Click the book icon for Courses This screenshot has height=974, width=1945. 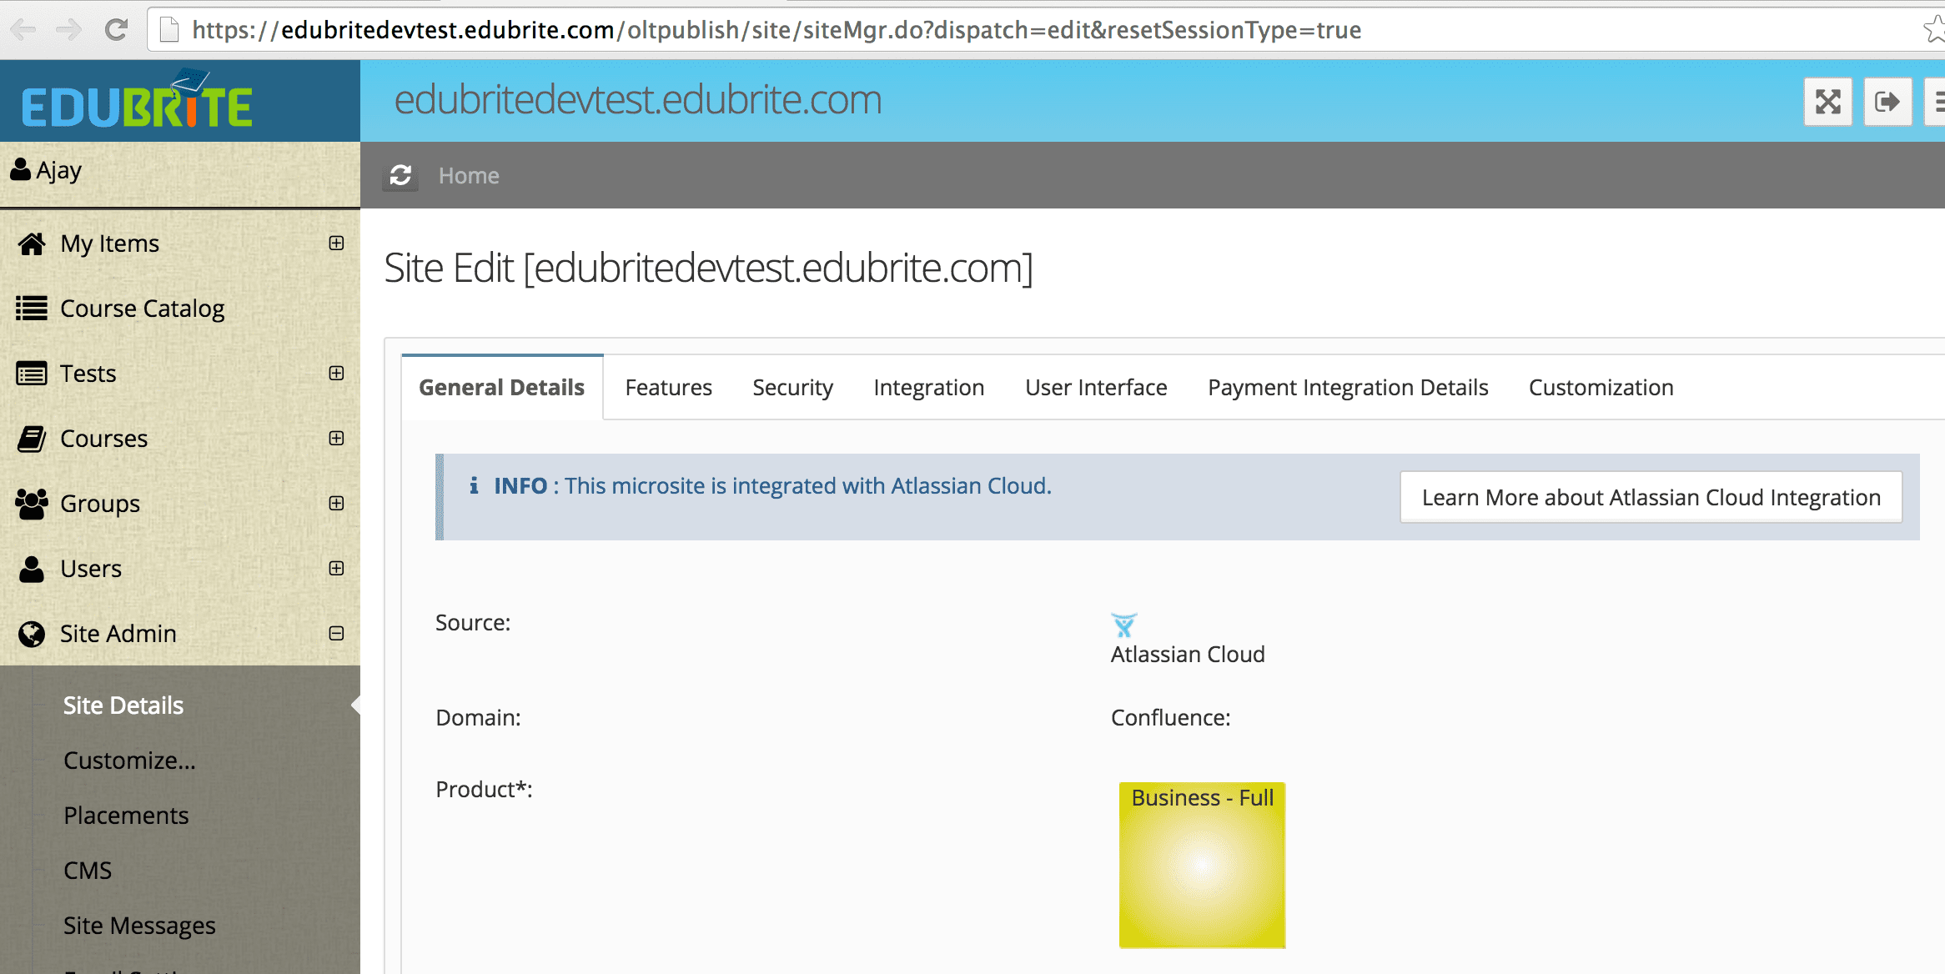[32, 439]
